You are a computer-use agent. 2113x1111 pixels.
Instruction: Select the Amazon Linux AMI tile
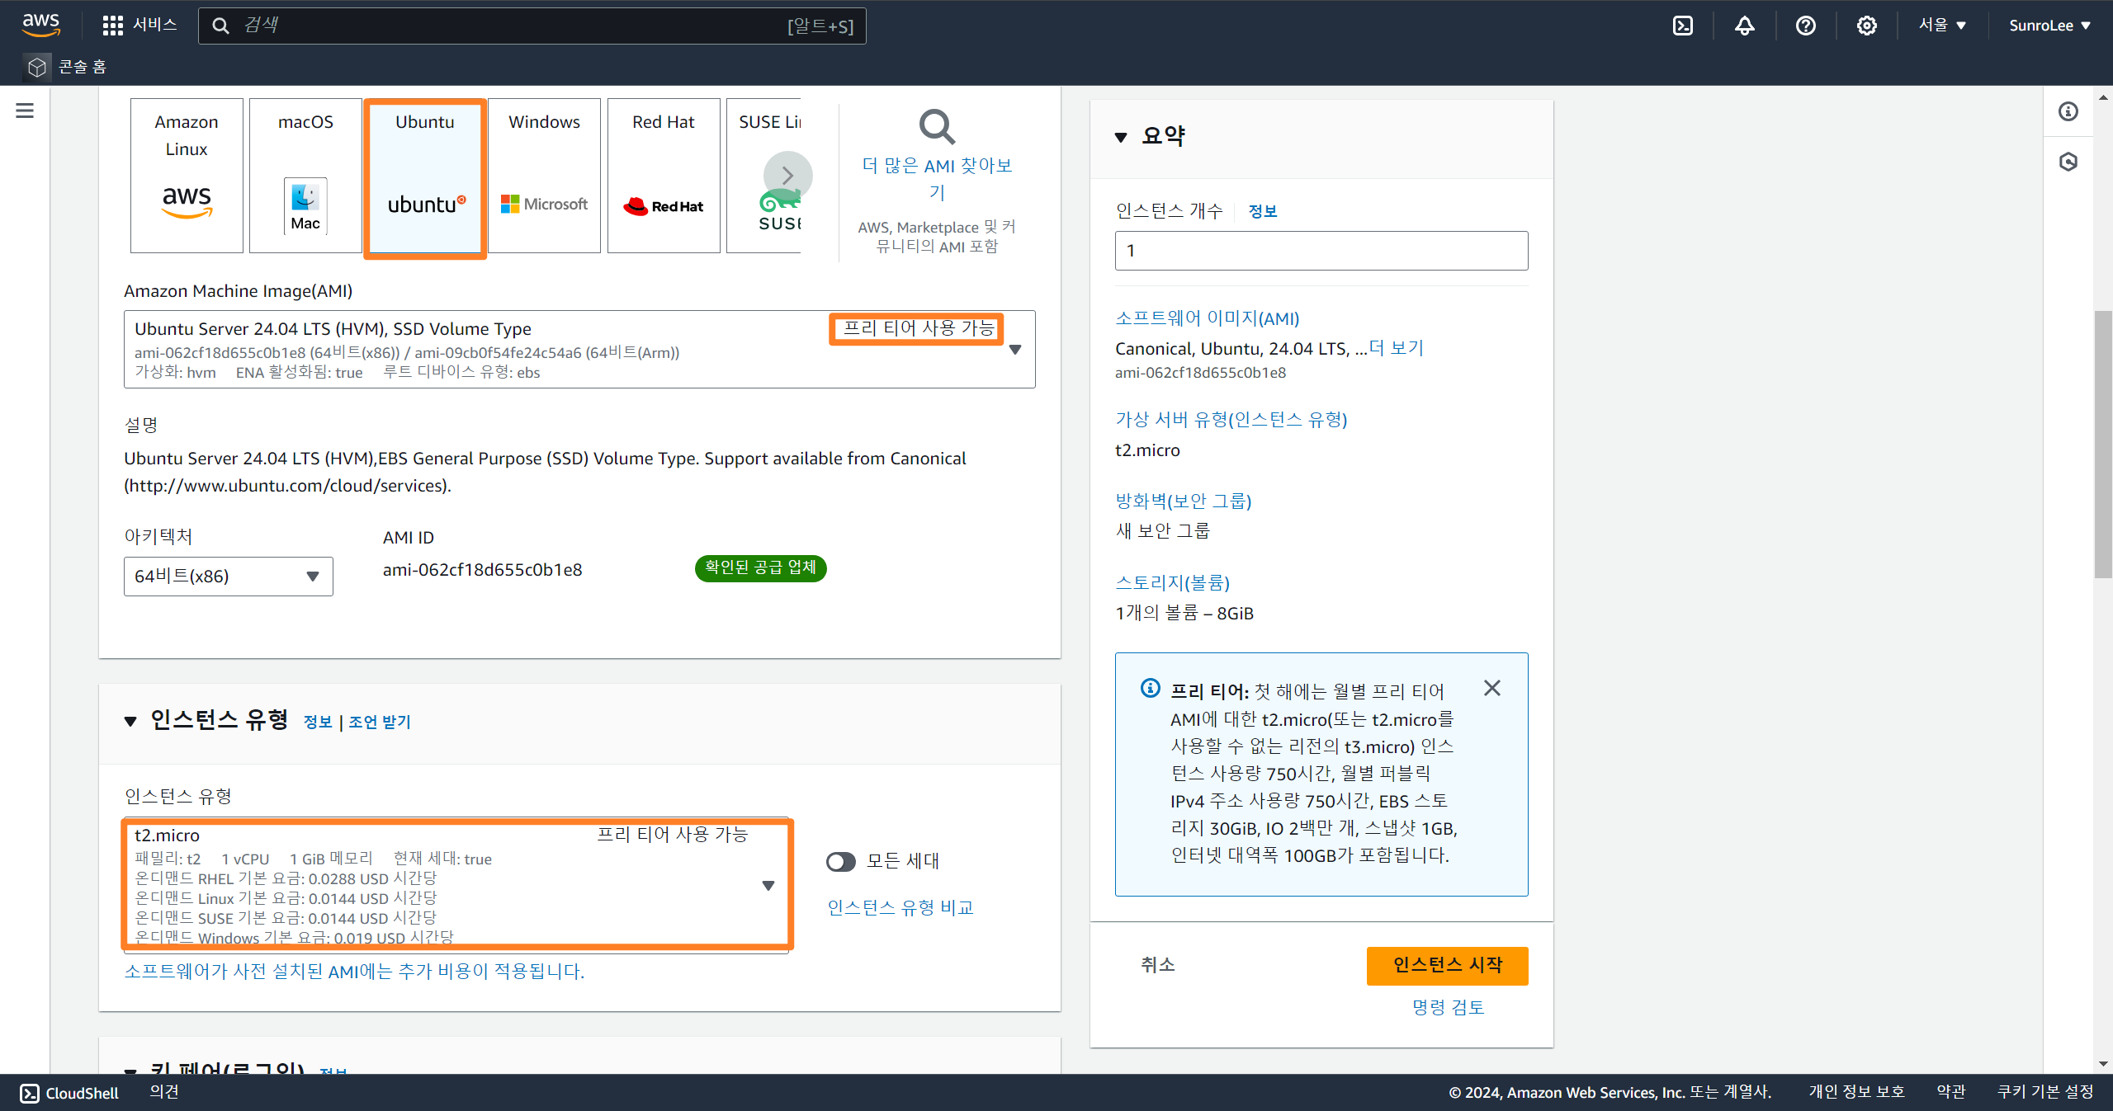[187, 176]
